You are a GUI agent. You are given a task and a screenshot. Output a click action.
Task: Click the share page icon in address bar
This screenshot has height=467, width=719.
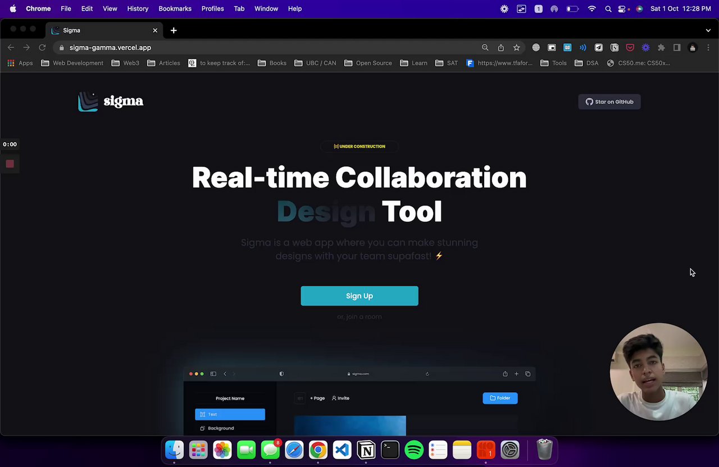pyautogui.click(x=501, y=48)
